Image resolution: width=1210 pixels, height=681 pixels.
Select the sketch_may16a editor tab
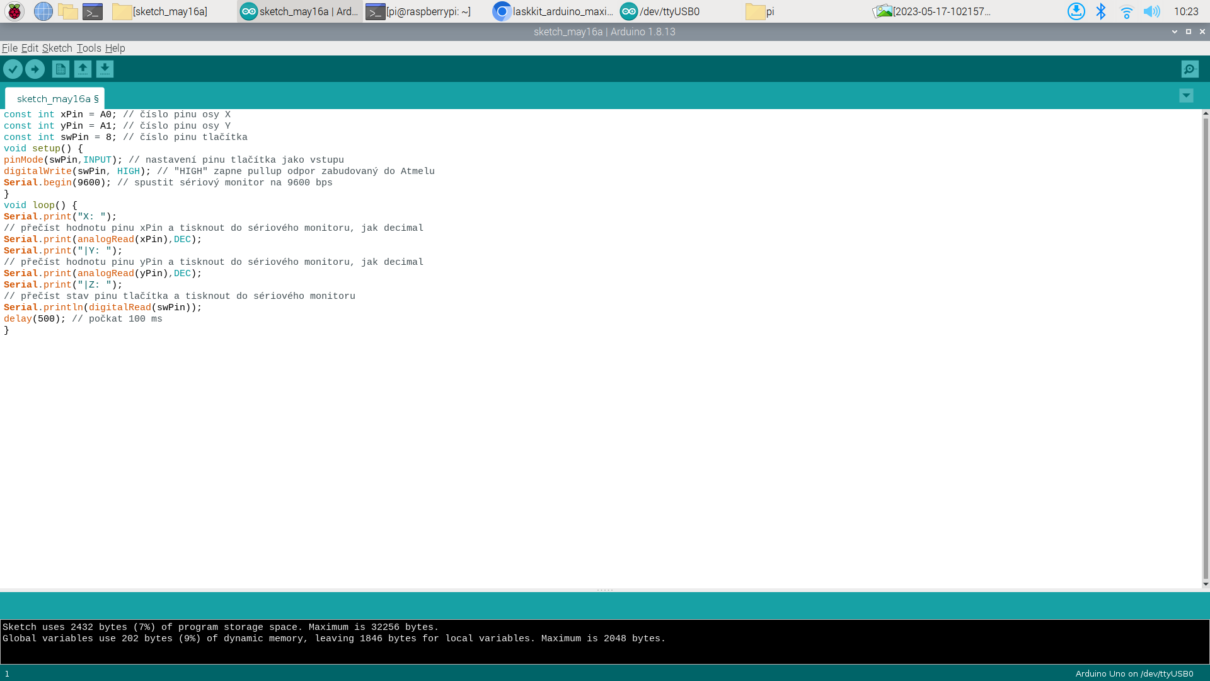pos(55,98)
